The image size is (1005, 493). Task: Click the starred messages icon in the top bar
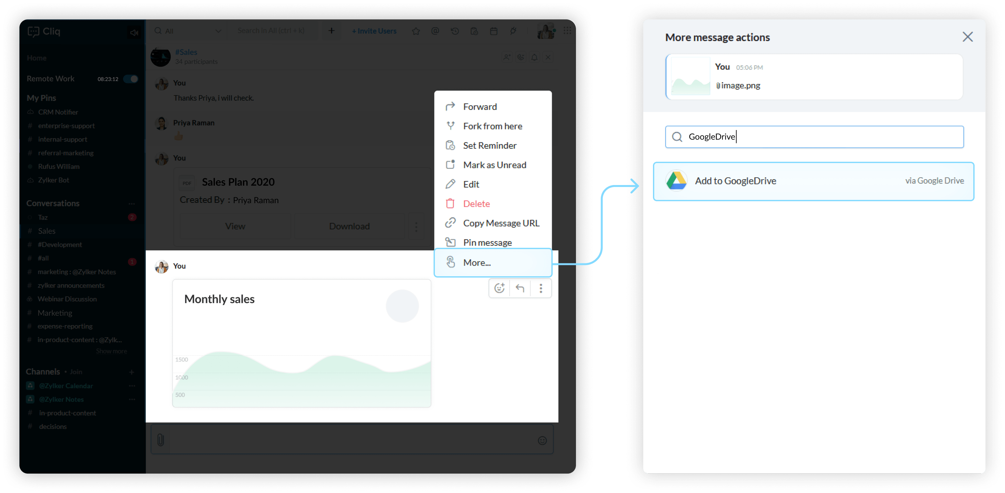click(x=416, y=31)
